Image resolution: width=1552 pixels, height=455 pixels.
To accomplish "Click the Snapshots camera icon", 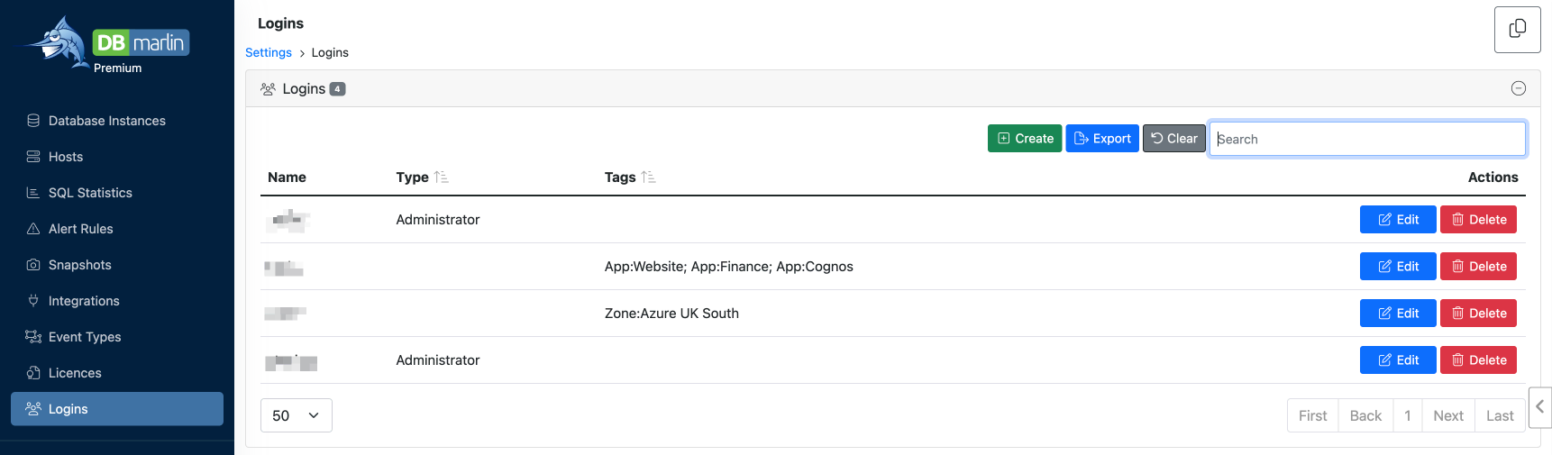I will (33, 265).
